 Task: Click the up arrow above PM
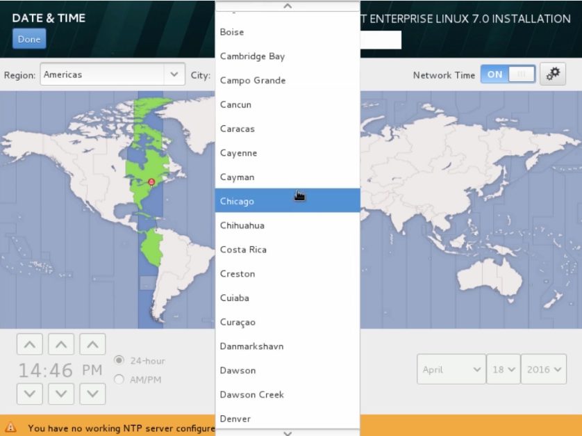pyautogui.click(x=93, y=345)
